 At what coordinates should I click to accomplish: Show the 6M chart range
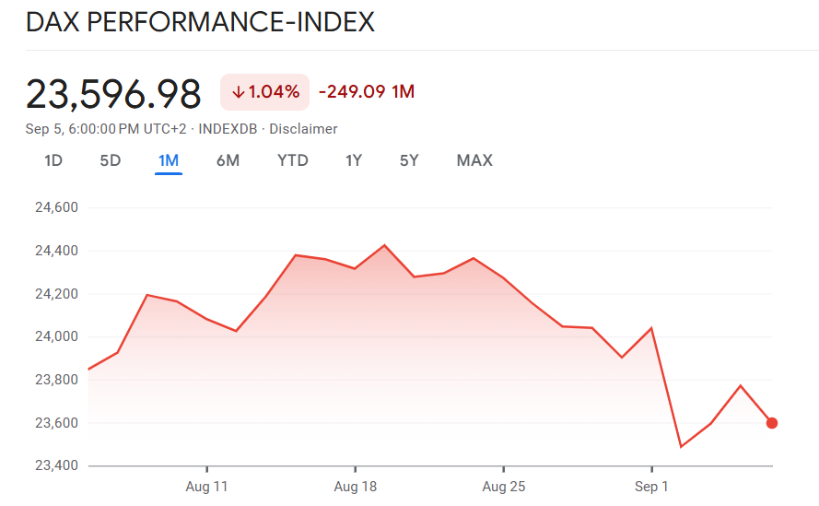pyautogui.click(x=228, y=160)
